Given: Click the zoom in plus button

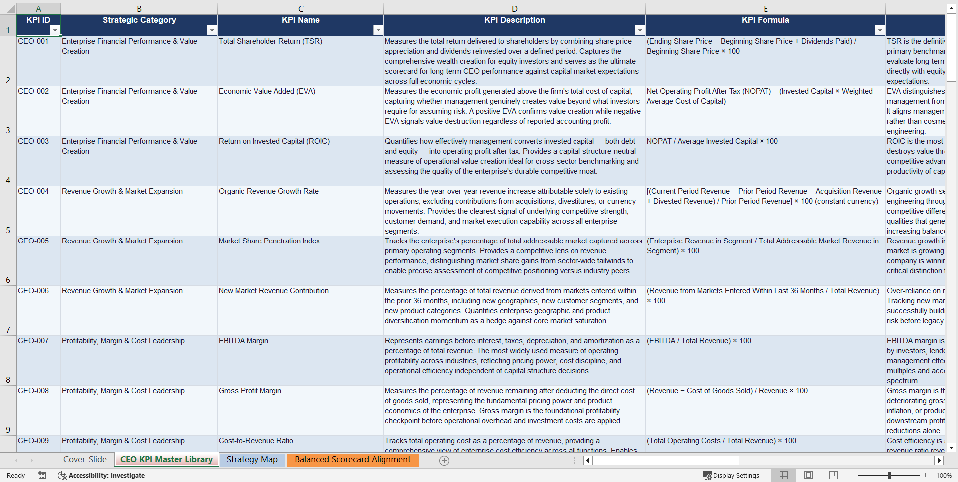Looking at the screenshot, I should tap(926, 475).
